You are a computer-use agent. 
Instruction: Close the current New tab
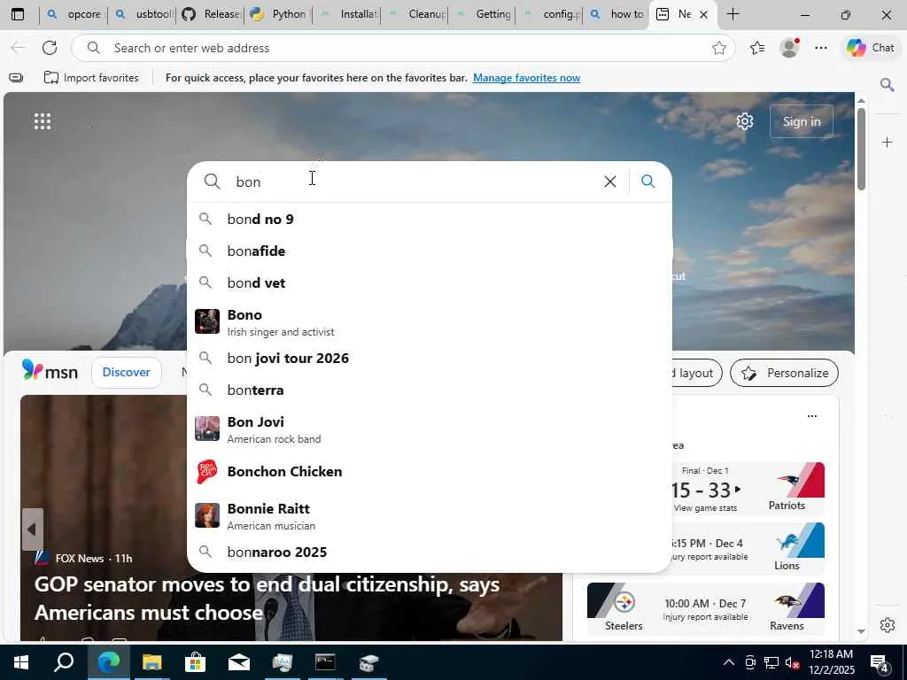[703, 14]
